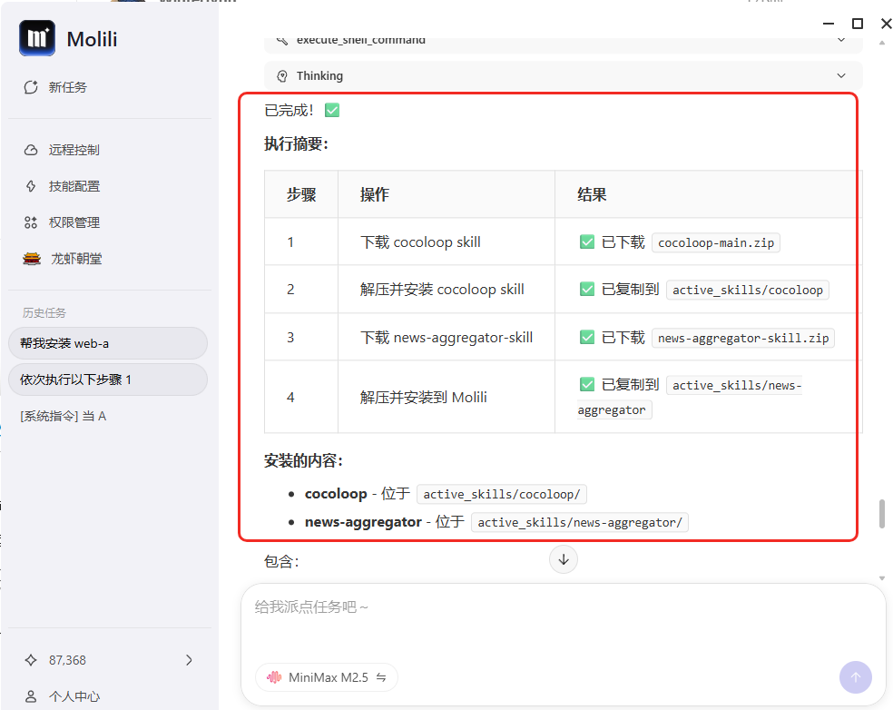Open the MiniMax M2.5 model selector

coord(327,677)
